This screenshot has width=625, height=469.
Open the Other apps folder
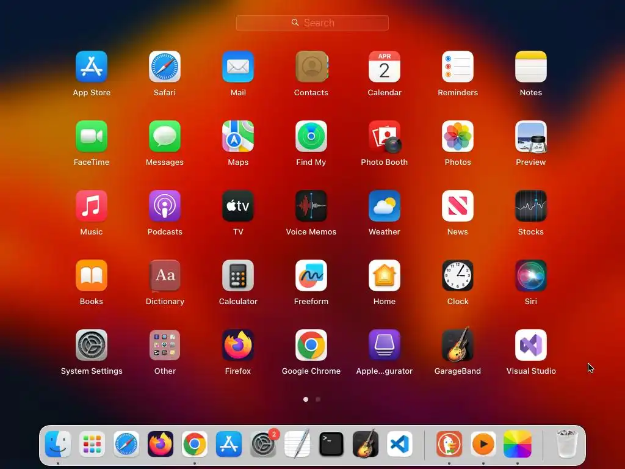point(165,345)
